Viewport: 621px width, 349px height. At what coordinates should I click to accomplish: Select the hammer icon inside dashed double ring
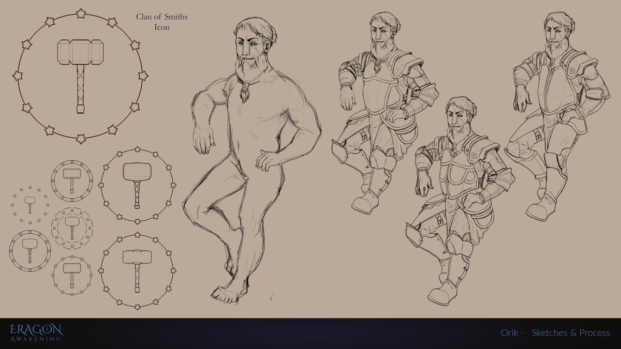point(72,227)
